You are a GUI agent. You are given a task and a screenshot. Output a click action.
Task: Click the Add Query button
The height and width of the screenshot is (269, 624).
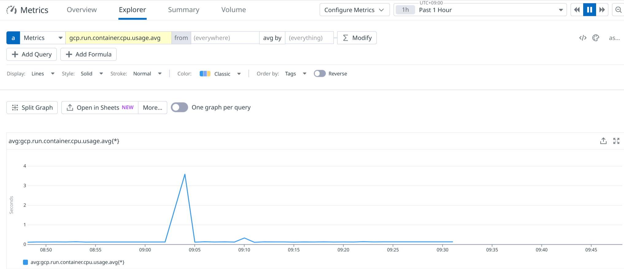(32, 54)
